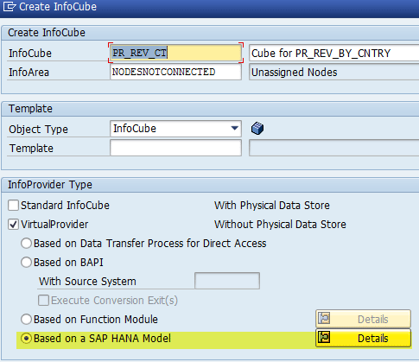Screen dimensions: 419x362
Task: Select Based on Data Transfer Process radio
Action: point(26,244)
